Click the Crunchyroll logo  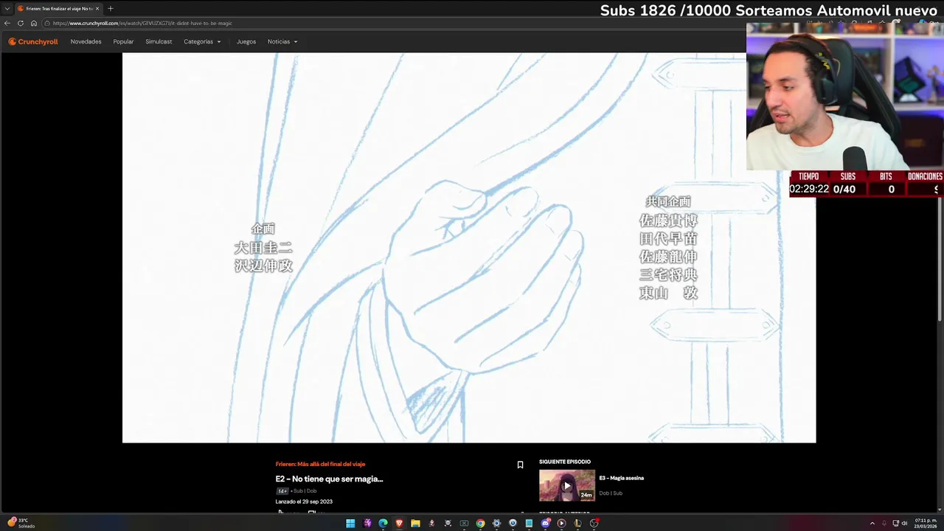point(32,41)
